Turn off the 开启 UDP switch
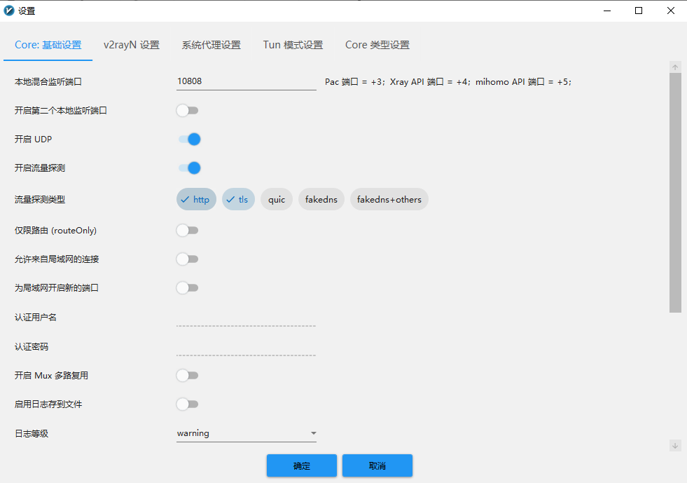 click(x=189, y=139)
